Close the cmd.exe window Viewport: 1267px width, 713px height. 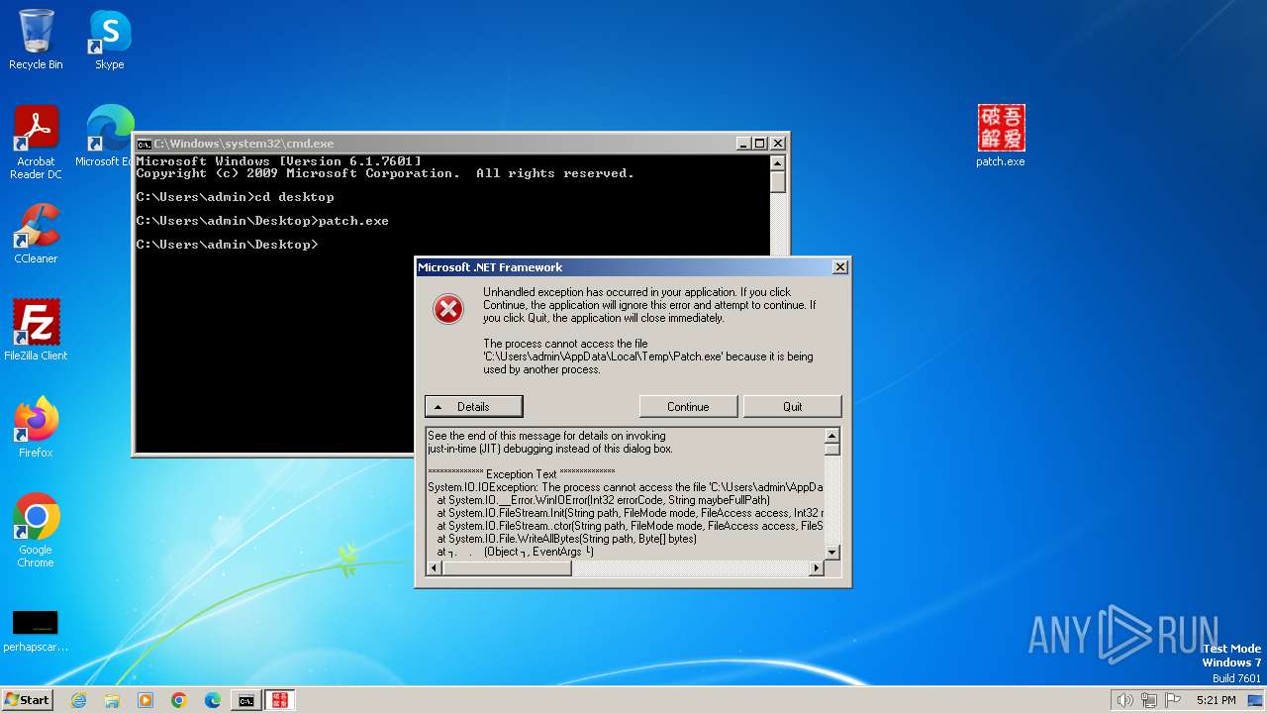click(x=776, y=144)
